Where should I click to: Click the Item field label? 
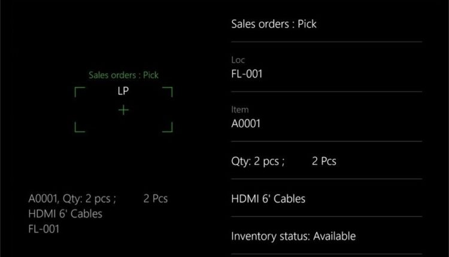(x=239, y=110)
